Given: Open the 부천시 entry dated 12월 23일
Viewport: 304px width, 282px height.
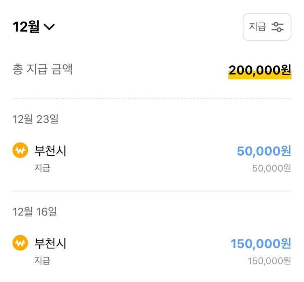Looking at the screenshot, I should coord(50,151).
